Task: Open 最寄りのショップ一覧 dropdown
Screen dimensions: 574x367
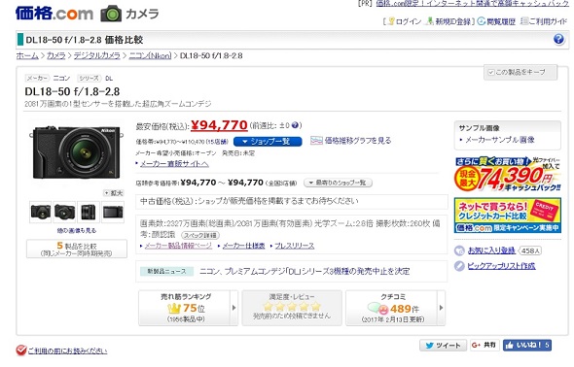Action: pyautogui.click(x=338, y=183)
